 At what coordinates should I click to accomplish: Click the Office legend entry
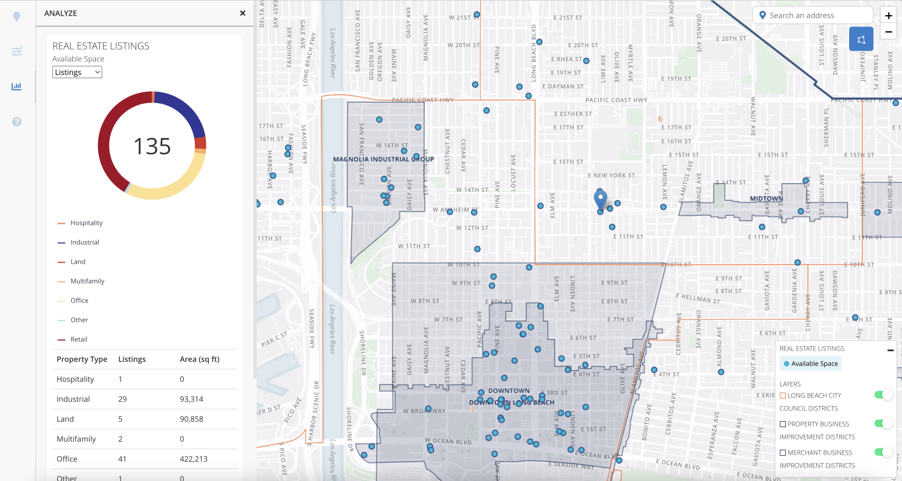click(x=73, y=300)
